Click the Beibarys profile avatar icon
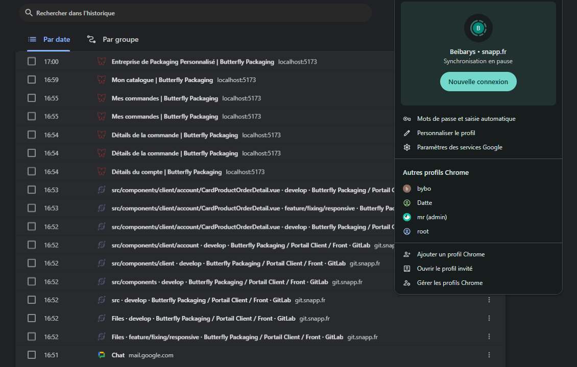Screen dimensions: 577x367 478,28
